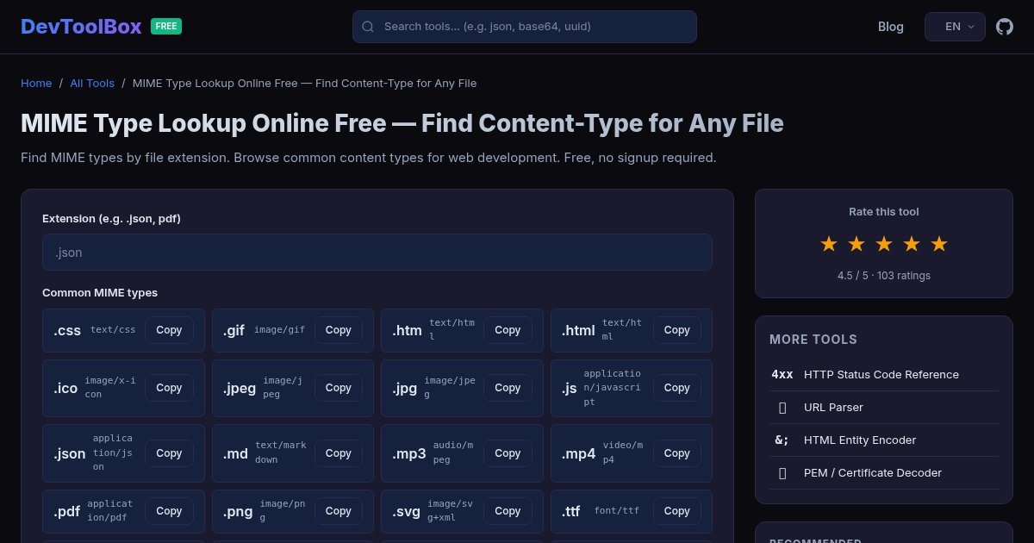This screenshot has width=1034, height=543.
Task: Copy the .svg MIME type
Action: tap(508, 511)
